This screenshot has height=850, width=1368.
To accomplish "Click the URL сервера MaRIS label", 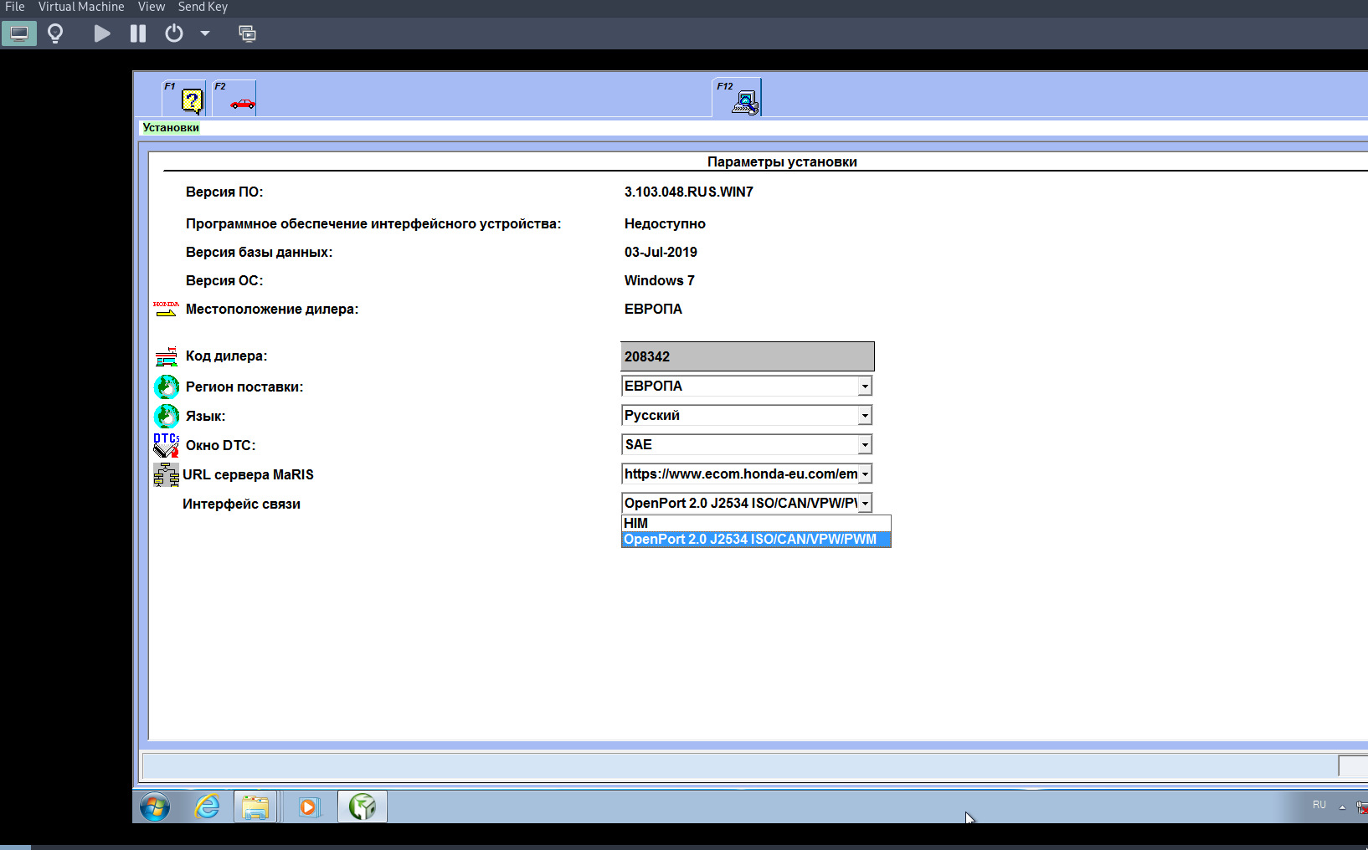I will point(248,474).
